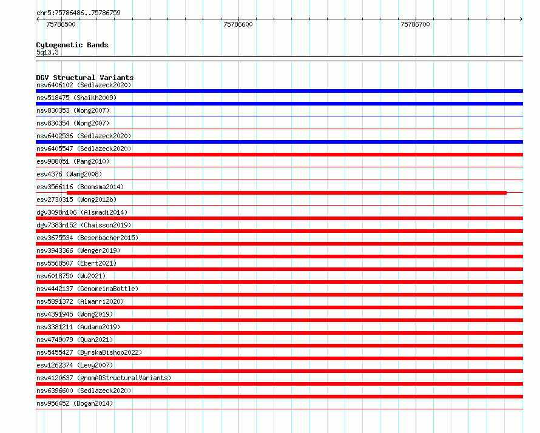This screenshot has width=540, height=433.
Task: Click nsv3381211 (Audano2019) label
Action: [78, 327]
